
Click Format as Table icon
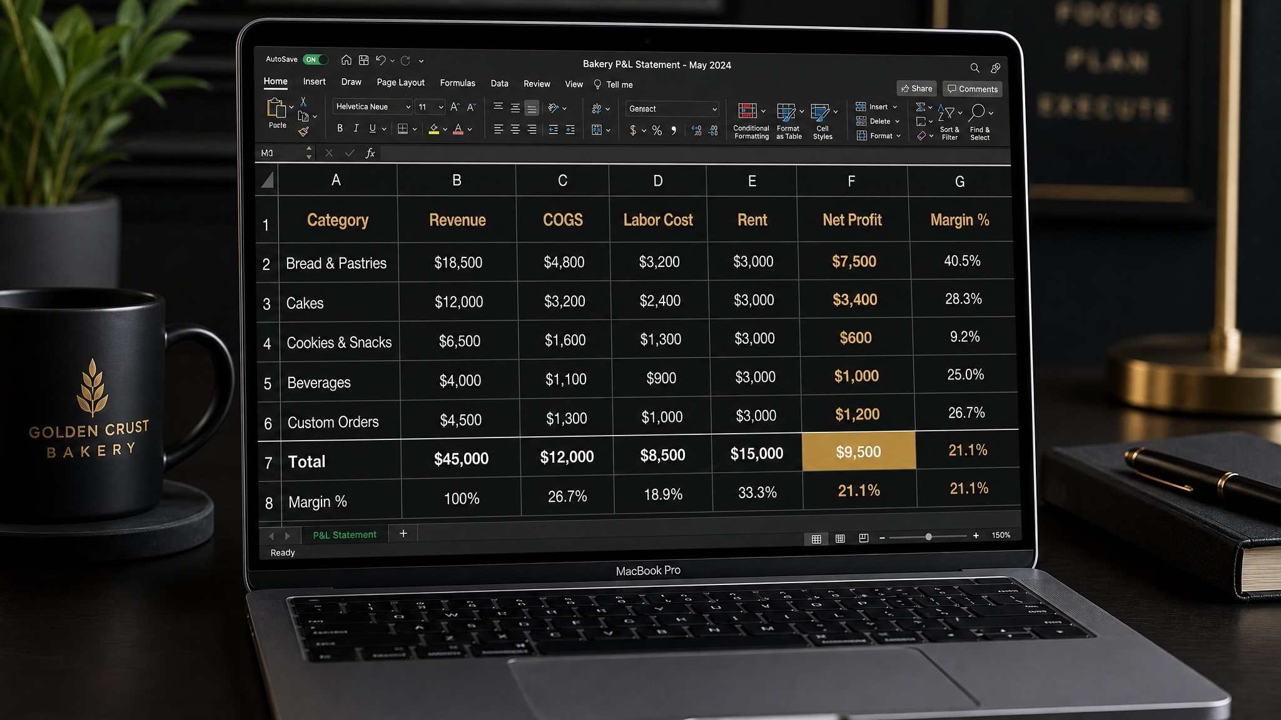pyautogui.click(x=786, y=112)
